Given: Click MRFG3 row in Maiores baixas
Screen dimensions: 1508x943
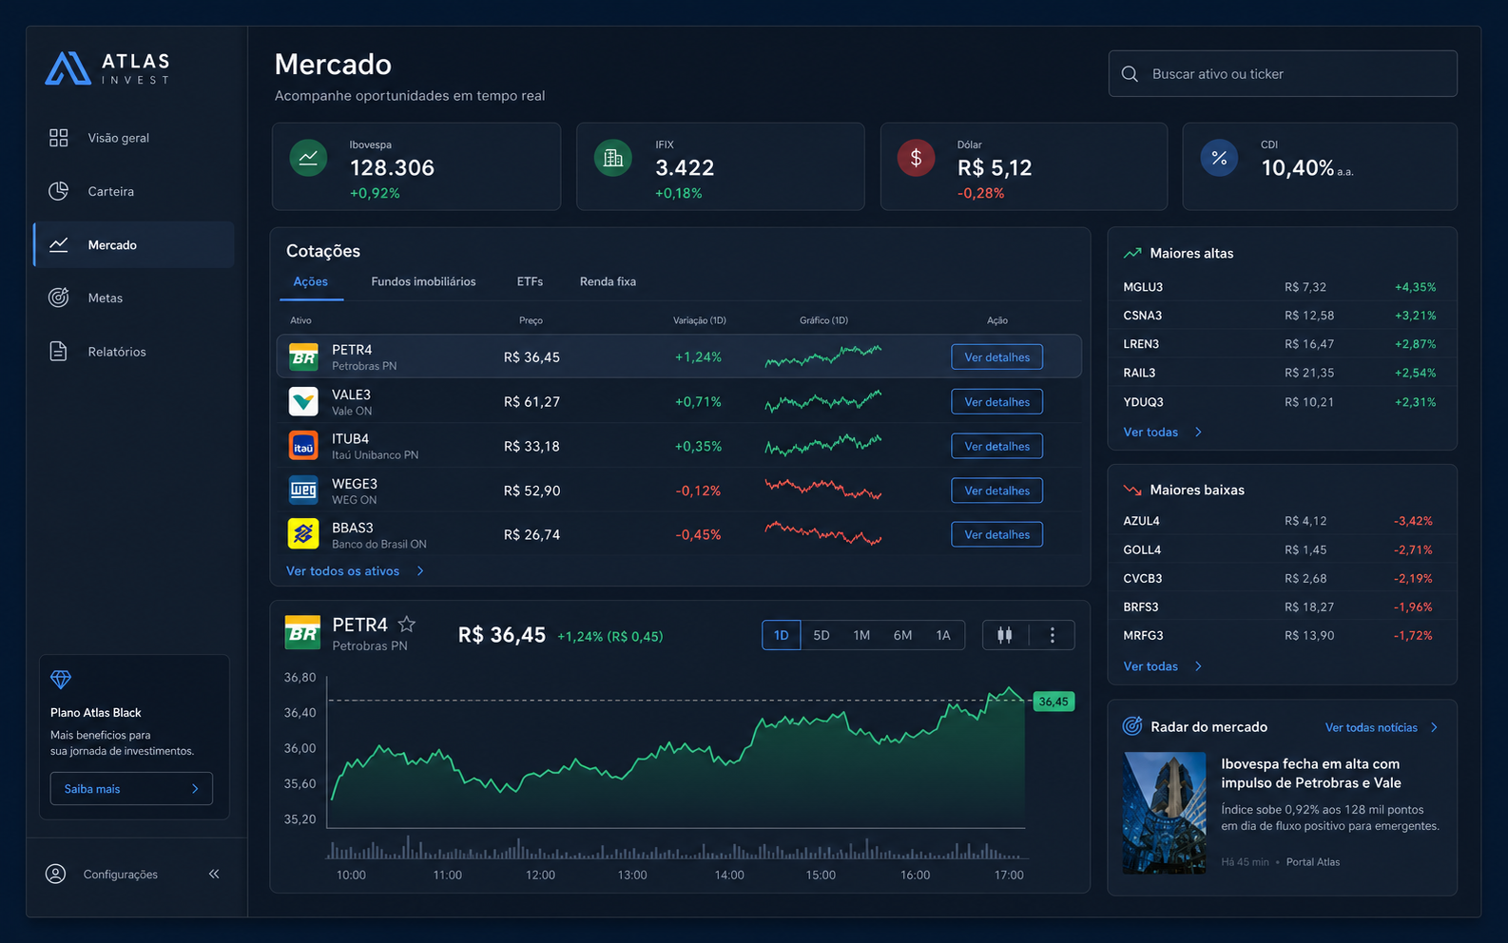Looking at the screenshot, I should pos(1280,635).
